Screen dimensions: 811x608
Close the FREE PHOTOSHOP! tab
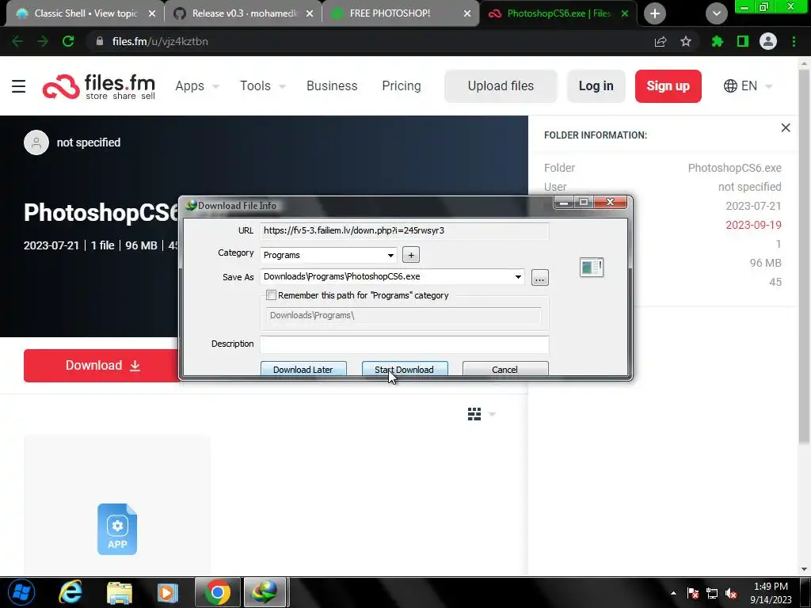467,14
